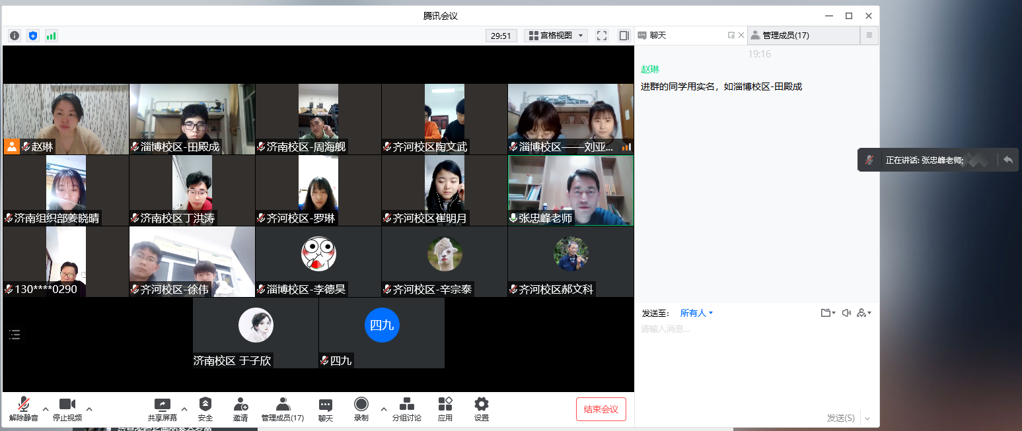Expand the grid view (宫格视图) dropdown
Viewport: 1022px width, 431px height.
point(556,36)
